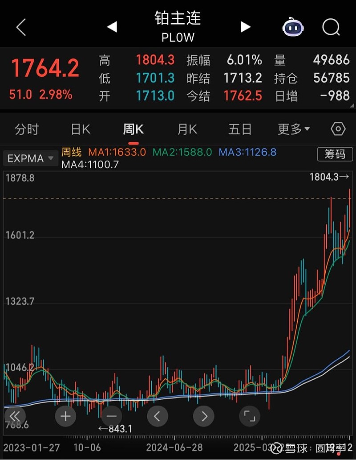Open the search icon at top right
This screenshot has width=356, height=460.
(331, 27)
